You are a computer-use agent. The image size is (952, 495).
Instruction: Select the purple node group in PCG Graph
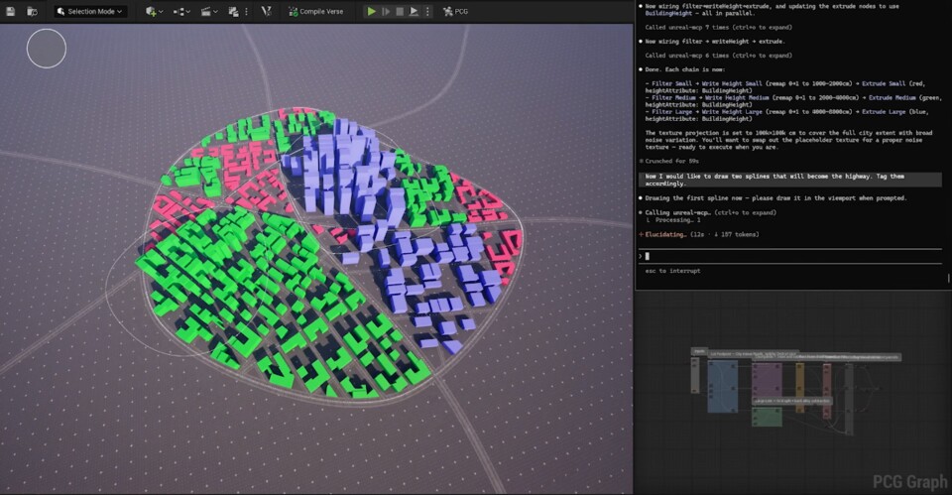point(767,380)
